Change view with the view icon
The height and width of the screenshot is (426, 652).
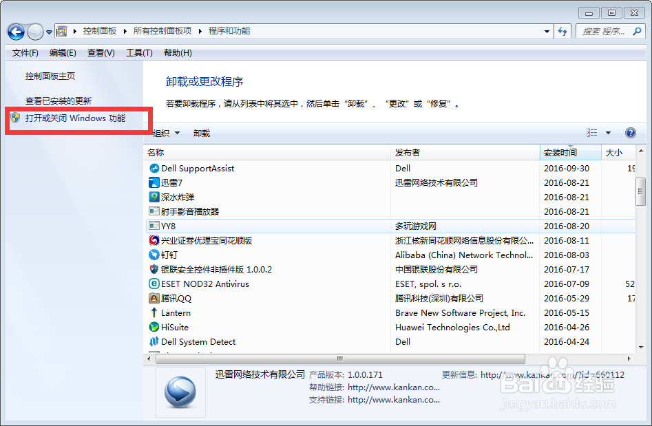pos(591,133)
